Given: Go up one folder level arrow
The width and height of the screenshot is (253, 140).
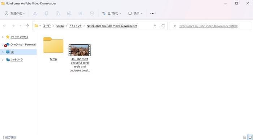Looking at the screenshot, I should click(27, 26).
